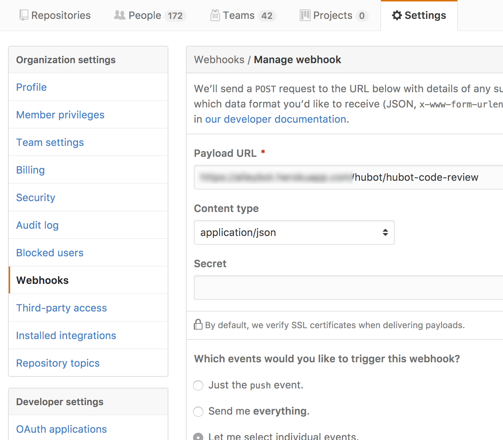Open the Content type dropdown
503x440 pixels.
294,232
